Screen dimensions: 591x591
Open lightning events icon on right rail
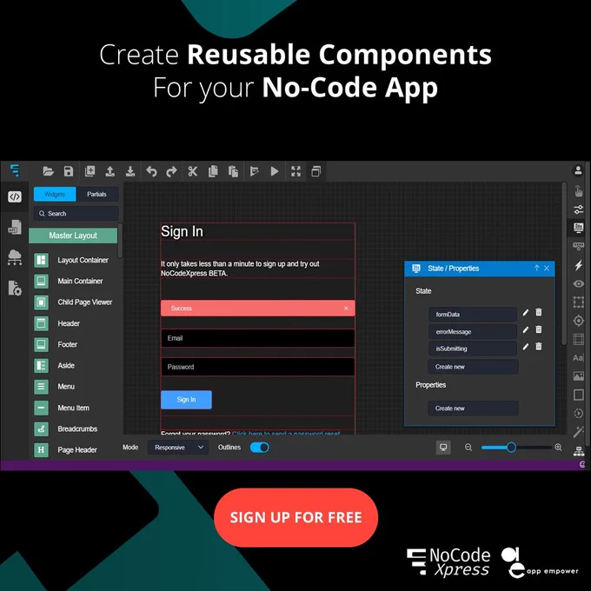click(578, 265)
